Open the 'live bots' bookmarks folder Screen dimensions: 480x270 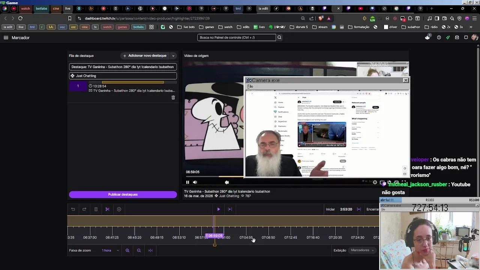(x=186, y=27)
